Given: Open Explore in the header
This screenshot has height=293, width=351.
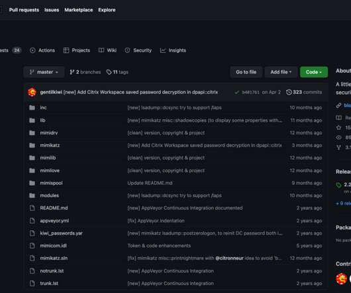Looking at the screenshot, I should [107, 10].
